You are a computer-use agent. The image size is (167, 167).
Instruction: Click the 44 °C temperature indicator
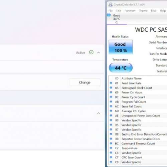tap(121, 68)
